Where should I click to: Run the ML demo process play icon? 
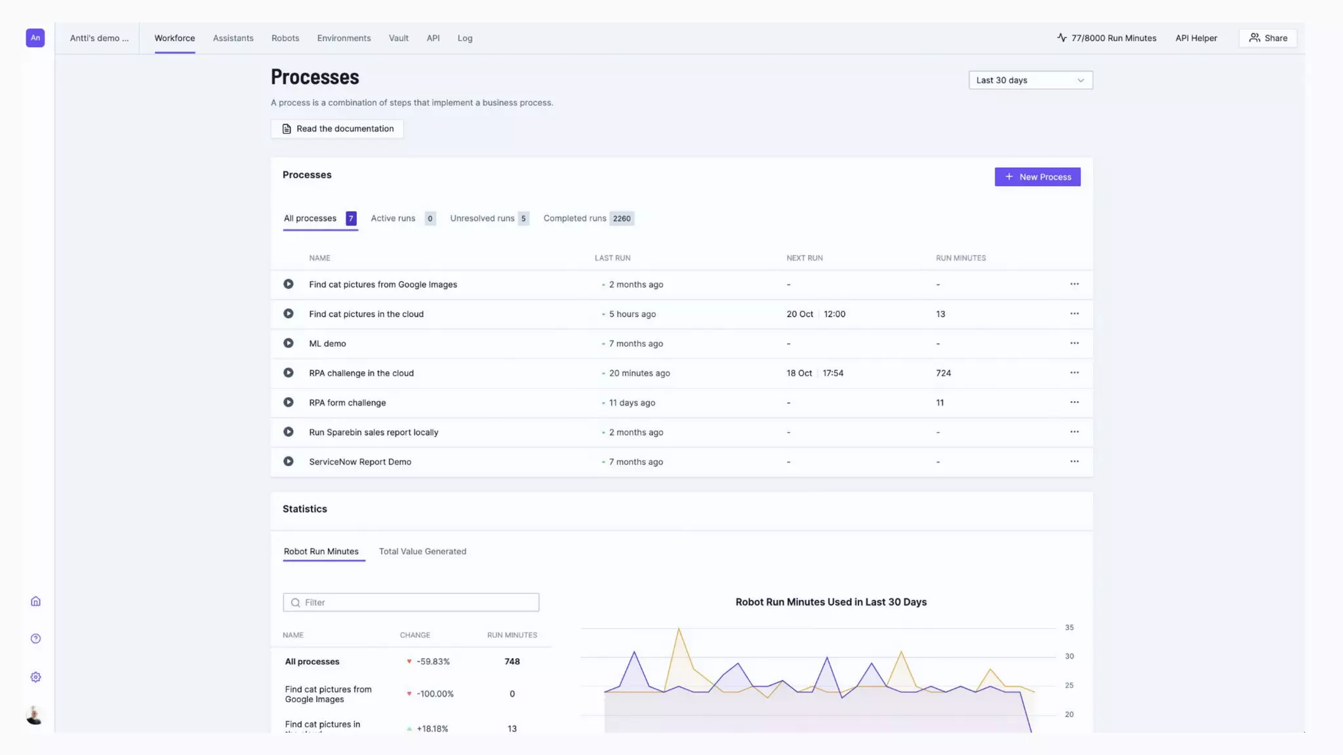pos(288,343)
